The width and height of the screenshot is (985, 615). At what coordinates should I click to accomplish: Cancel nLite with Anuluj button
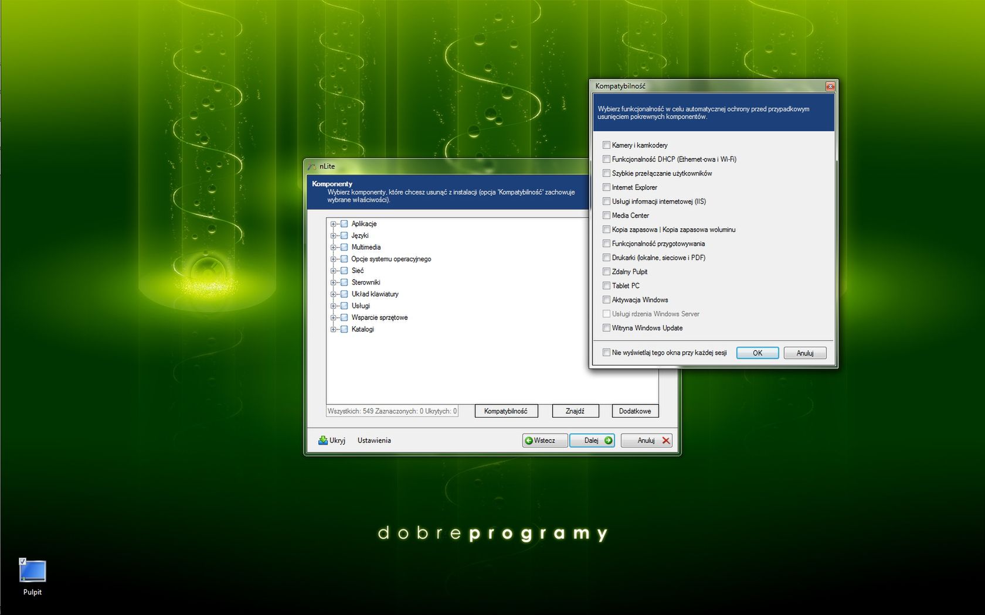(647, 440)
